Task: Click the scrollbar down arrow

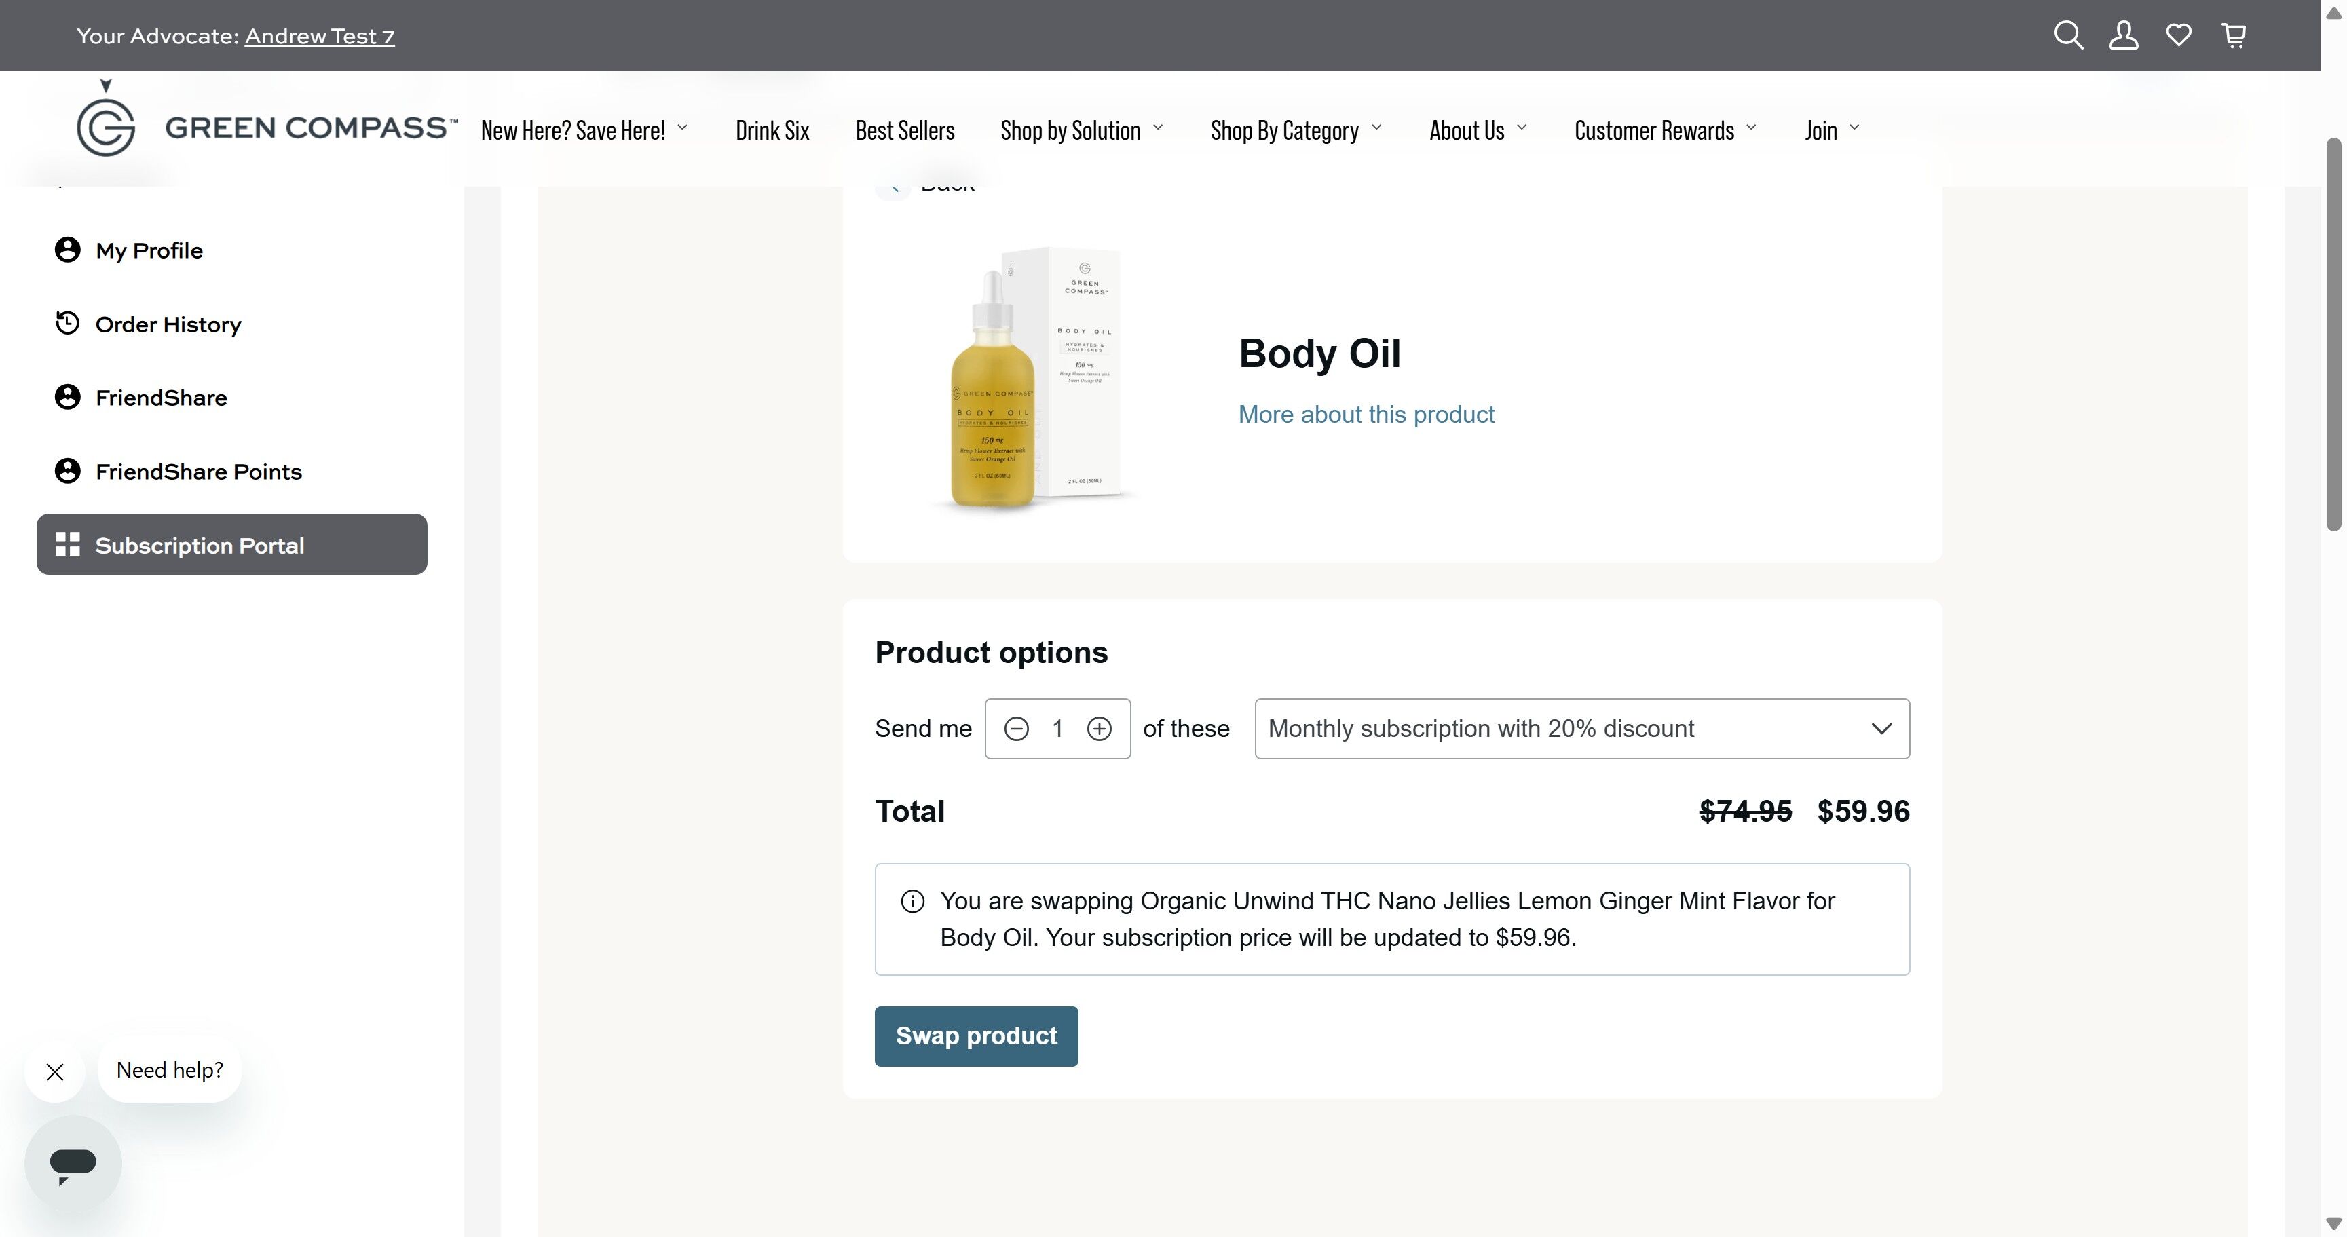Action: coord(2334,1223)
